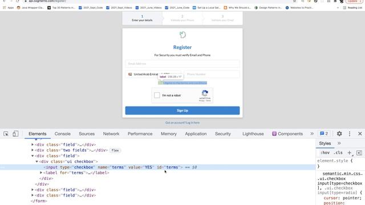Viewport: 365px width, 205px height.
Task: Open the Top 30 Patterns bookmark
Action: (x=61, y=7)
